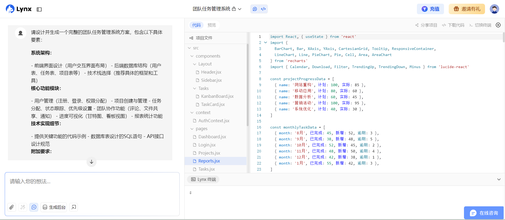Click the user message avatar icon
The height and width of the screenshot is (220, 505).
[x=21, y=33]
